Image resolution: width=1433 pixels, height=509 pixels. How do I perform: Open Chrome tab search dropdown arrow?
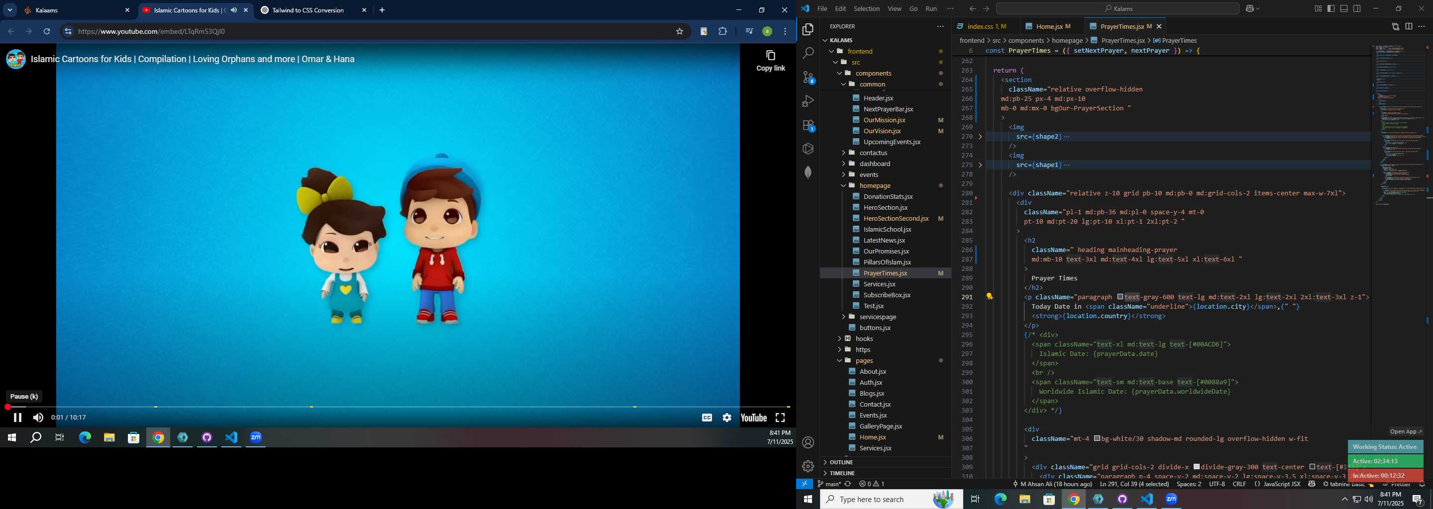click(10, 10)
